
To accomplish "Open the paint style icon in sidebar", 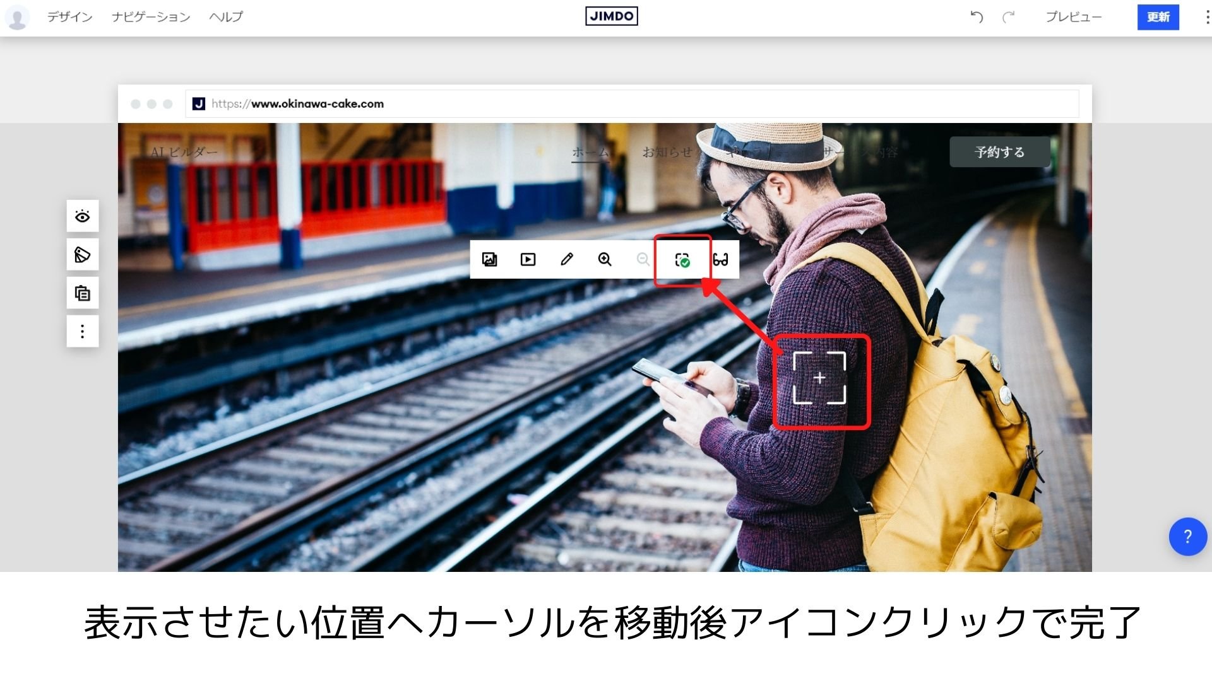I will [x=83, y=255].
